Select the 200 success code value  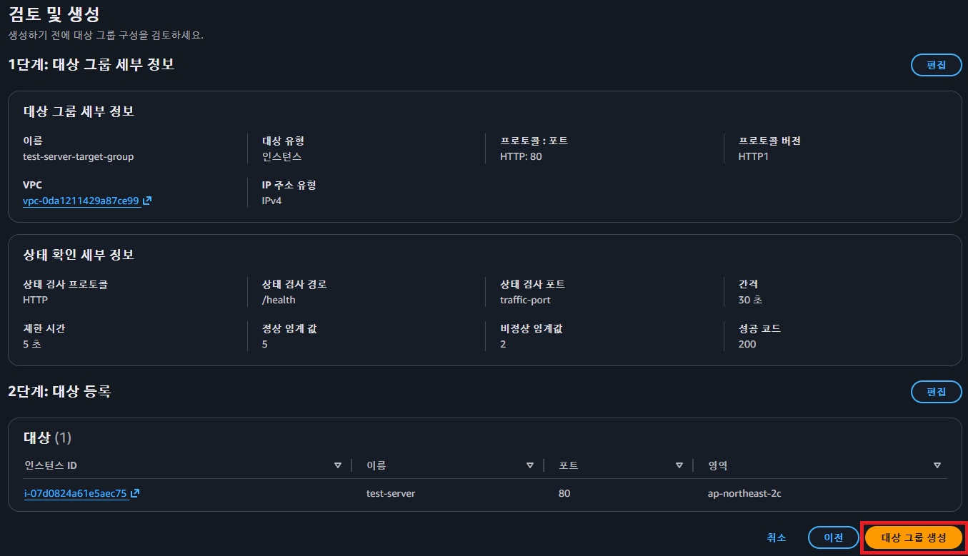click(x=747, y=344)
